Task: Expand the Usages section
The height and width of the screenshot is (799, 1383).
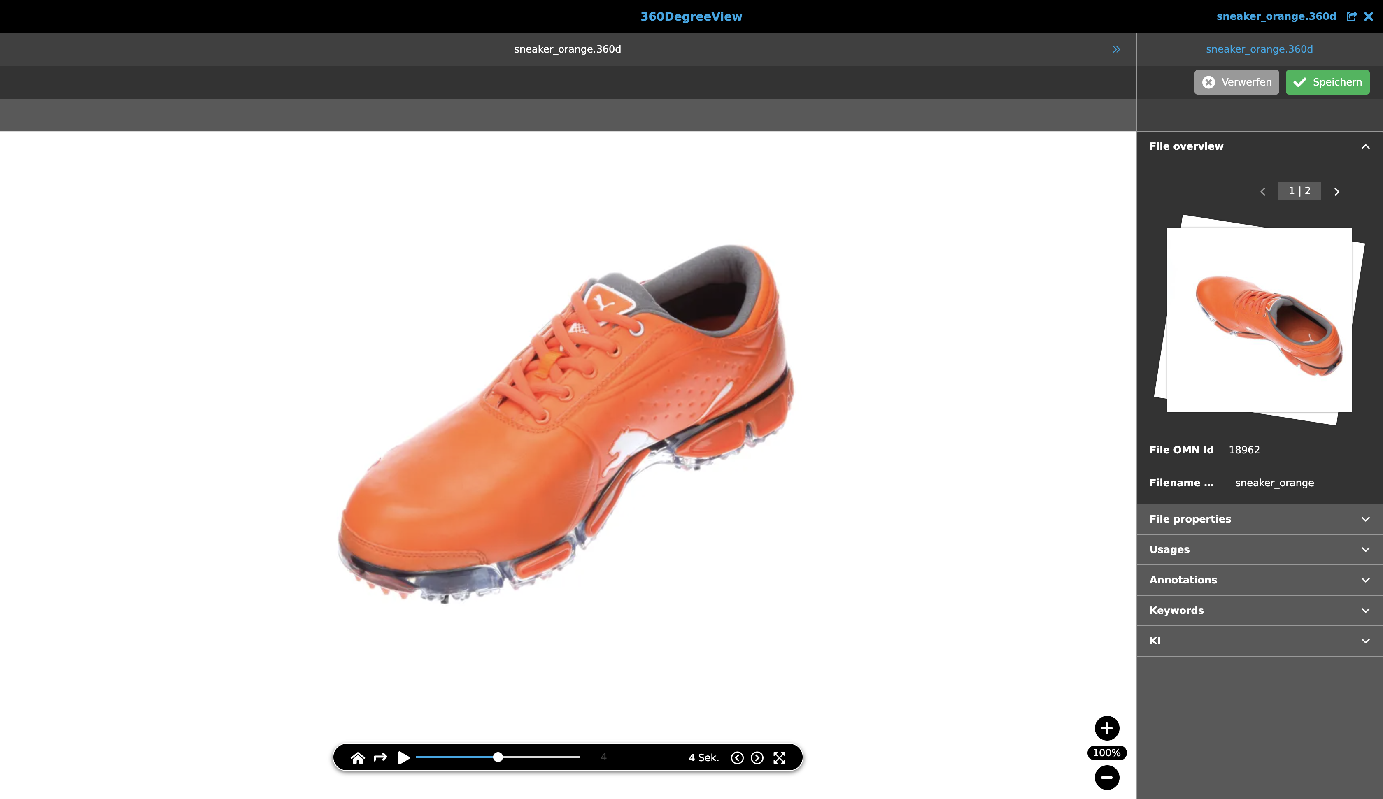Action: pos(1365,549)
